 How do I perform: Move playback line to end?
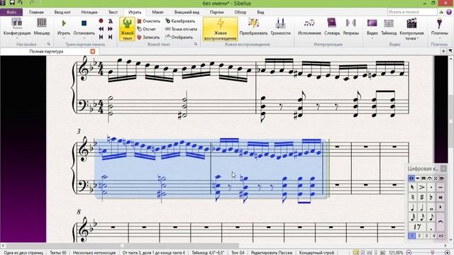(111, 37)
